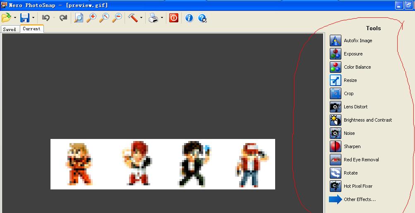415x213 pixels.
Task: Open the Sharpen tool icon
Action: (335, 146)
